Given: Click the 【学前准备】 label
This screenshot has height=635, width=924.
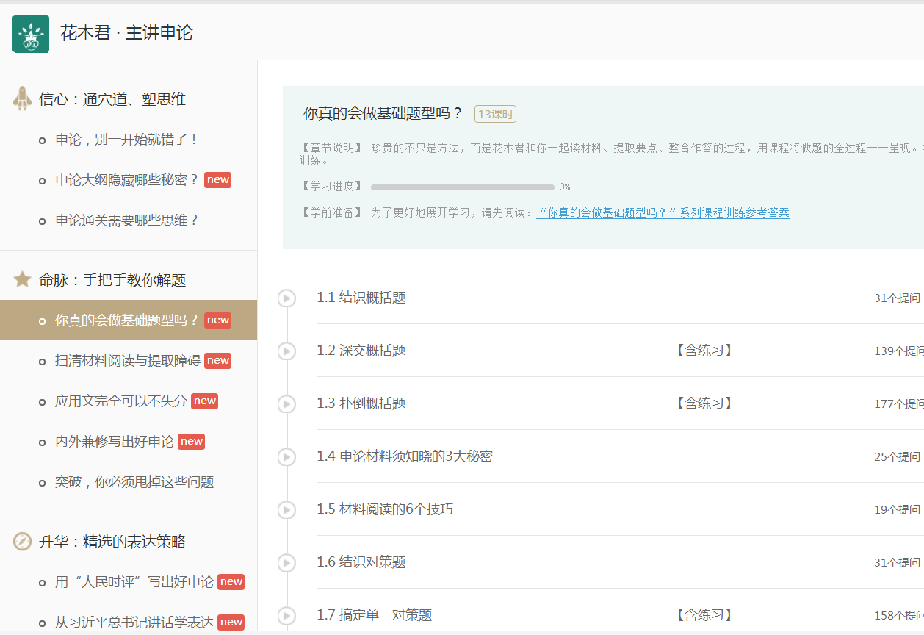Looking at the screenshot, I should coord(331,212).
